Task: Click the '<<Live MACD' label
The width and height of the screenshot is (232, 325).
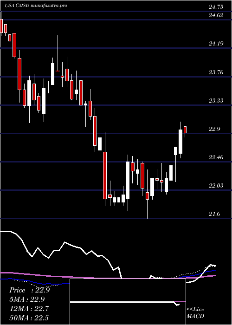Action: pyautogui.click(x=195, y=313)
